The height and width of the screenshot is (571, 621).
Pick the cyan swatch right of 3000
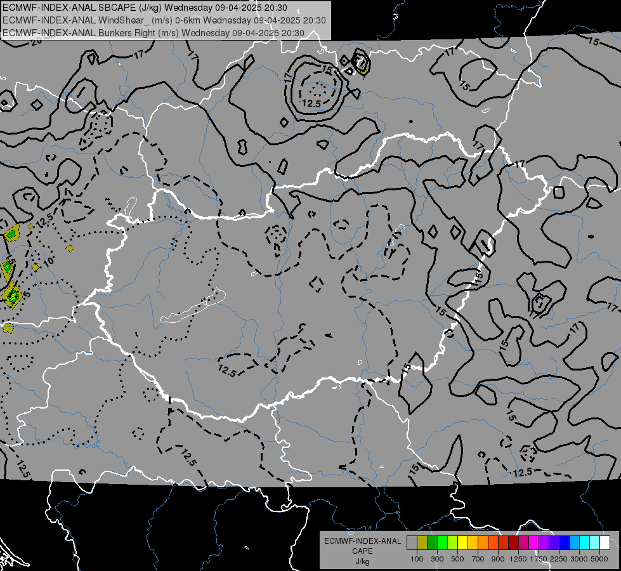[x=585, y=542]
